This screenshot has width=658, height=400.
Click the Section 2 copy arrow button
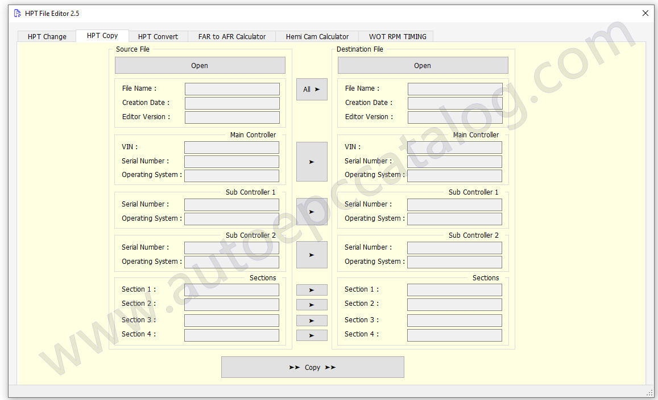pyautogui.click(x=312, y=305)
